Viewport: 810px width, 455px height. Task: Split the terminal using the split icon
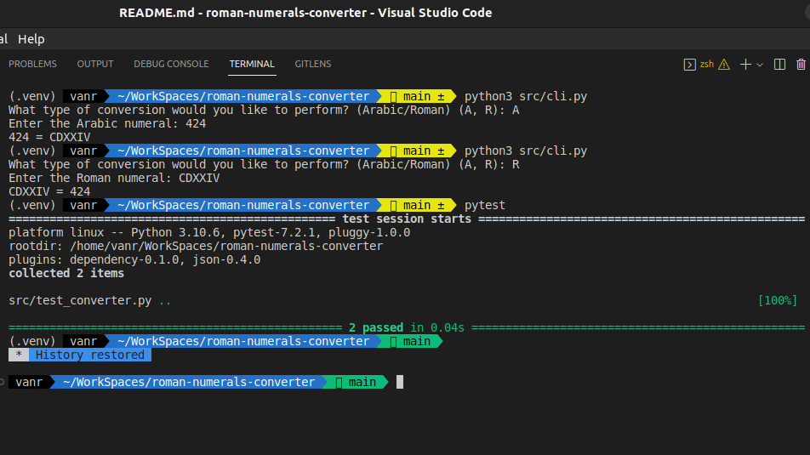pyautogui.click(x=780, y=65)
